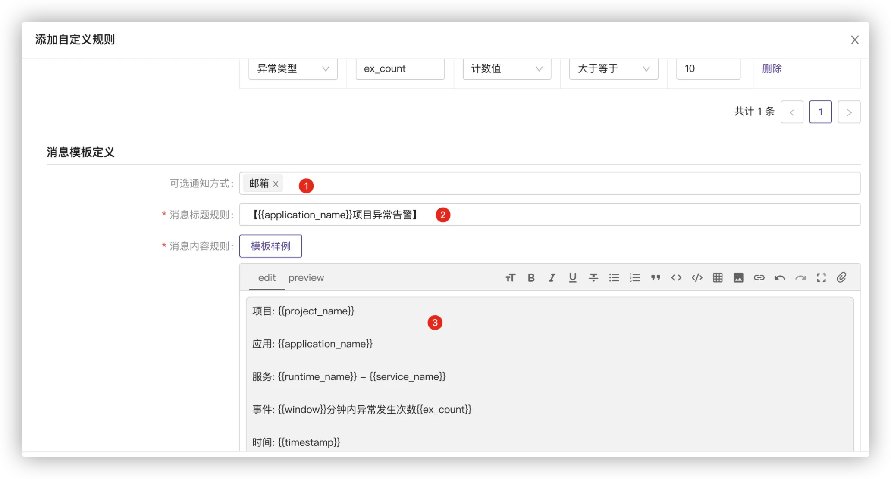Screen dimensions: 891x479
Task: Insert a numbered ordered list
Action: (x=634, y=278)
